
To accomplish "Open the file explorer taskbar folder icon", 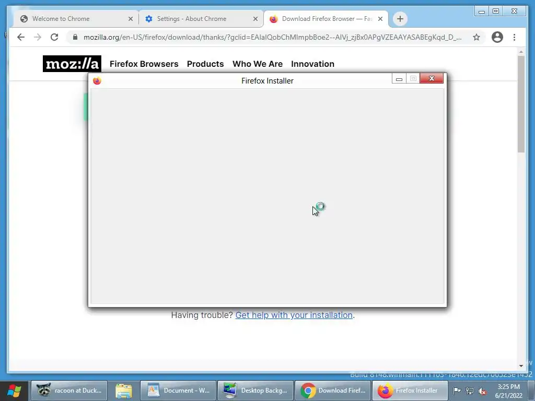I will tap(123, 391).
